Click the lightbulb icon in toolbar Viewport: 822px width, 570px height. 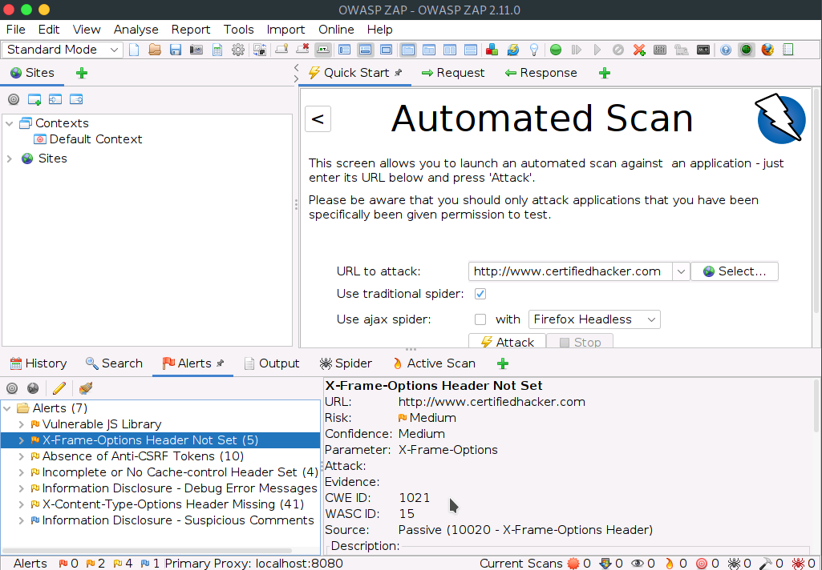click(533, 50)
